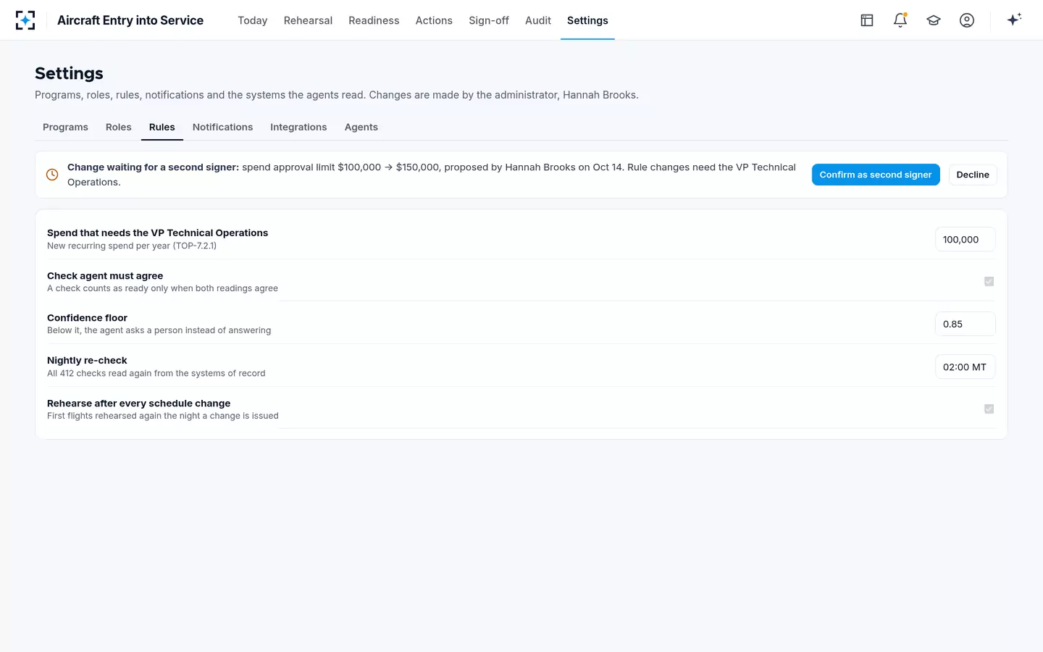The image size is (1043, 652).
Task: Click the Nightly re-check time field
Action: coord(965,367)
